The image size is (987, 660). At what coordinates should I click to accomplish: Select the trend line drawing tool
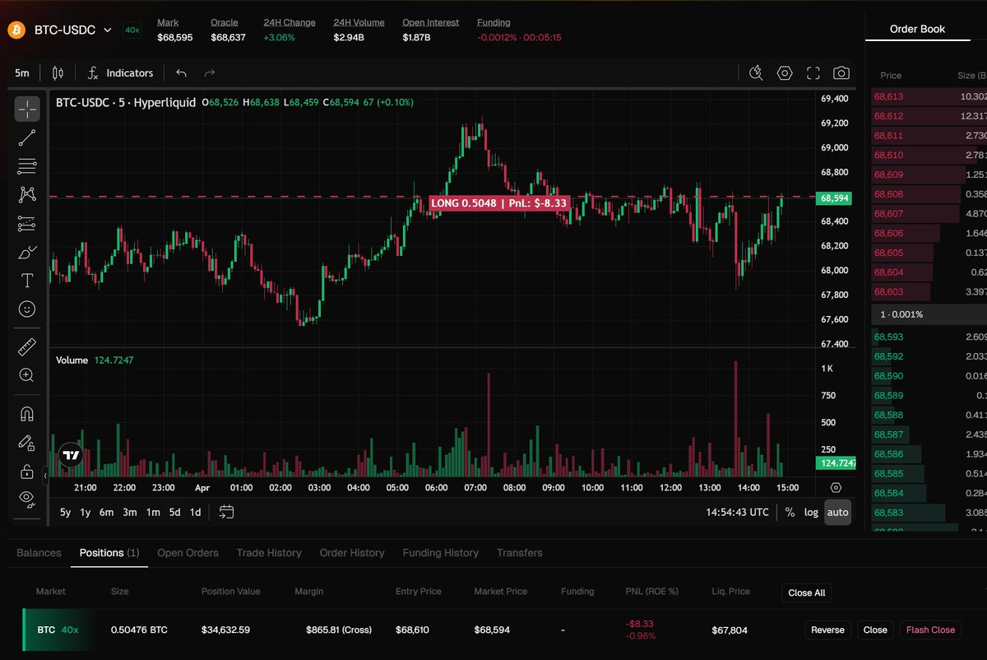tap(27, 137)
